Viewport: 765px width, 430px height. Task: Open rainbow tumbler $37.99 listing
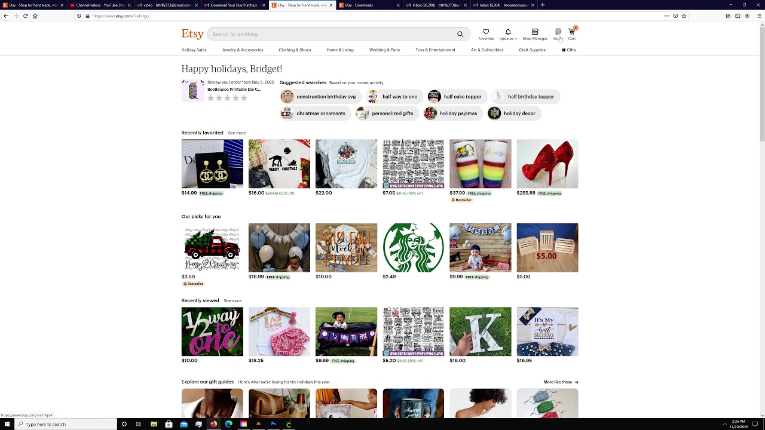(480, 164)
